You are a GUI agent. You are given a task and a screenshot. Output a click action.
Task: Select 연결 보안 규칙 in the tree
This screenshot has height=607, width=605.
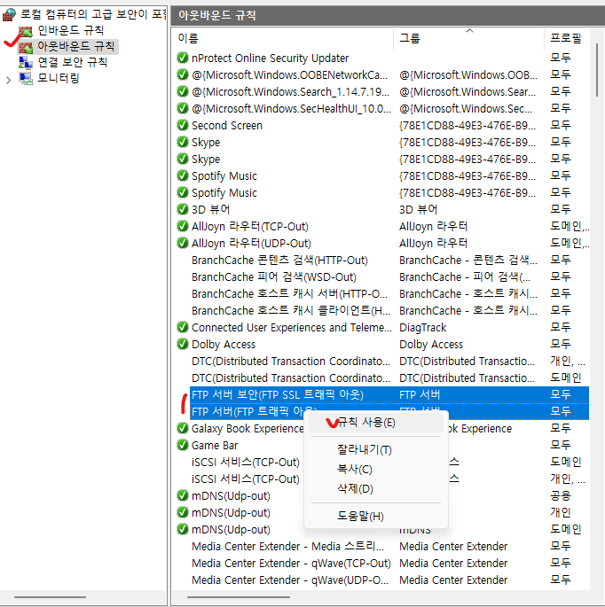click(x=73, y=62)
